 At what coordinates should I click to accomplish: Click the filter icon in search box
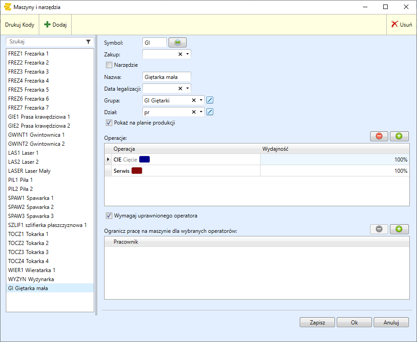point(88,42)
